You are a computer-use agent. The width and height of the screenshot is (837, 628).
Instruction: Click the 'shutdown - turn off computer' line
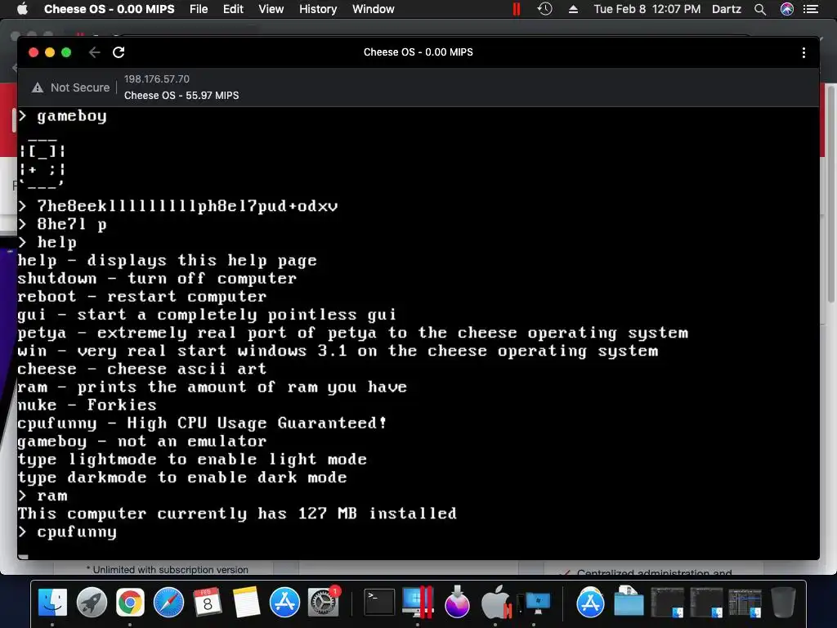(x=157, y=278)
